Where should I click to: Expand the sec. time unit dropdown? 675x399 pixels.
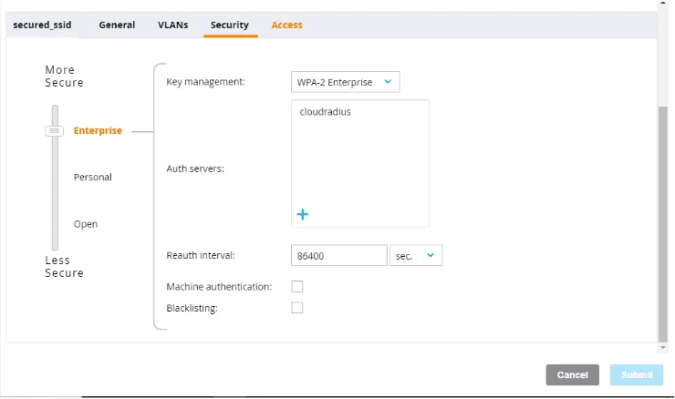pyautogui.click(x=416, y=256)
